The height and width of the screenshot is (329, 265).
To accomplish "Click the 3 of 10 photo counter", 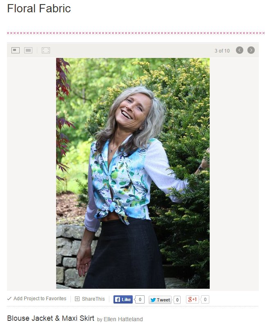I will (222, 51).
